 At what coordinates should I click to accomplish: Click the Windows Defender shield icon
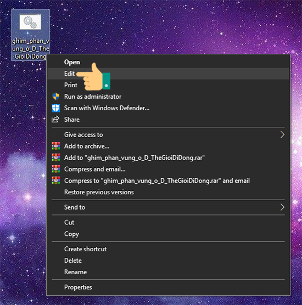[56, 108]
